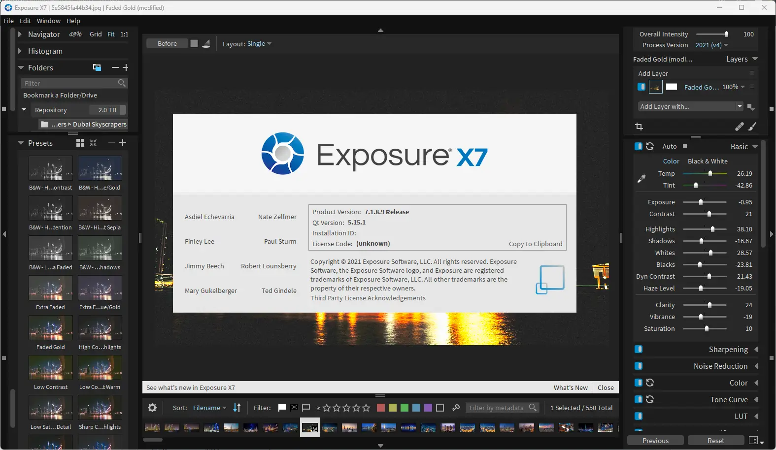Toggle the Noise Reduction panel switch
776x450 pixels.
(x=639, y=366)
